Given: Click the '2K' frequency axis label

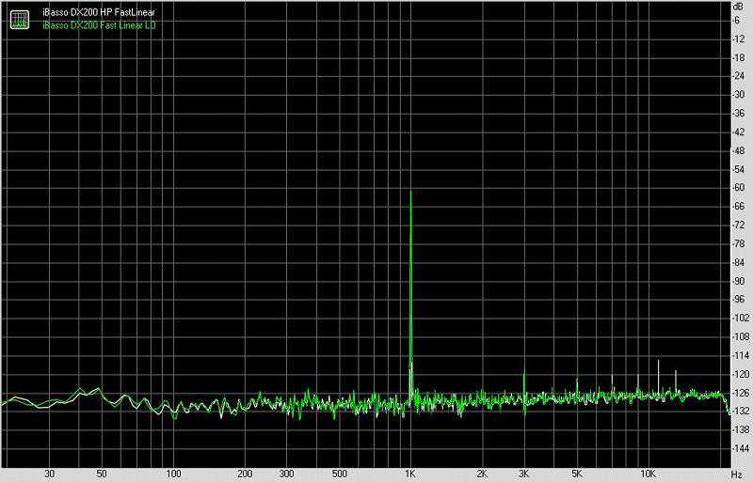Looking at the screenshot, I should pos(482,474).
